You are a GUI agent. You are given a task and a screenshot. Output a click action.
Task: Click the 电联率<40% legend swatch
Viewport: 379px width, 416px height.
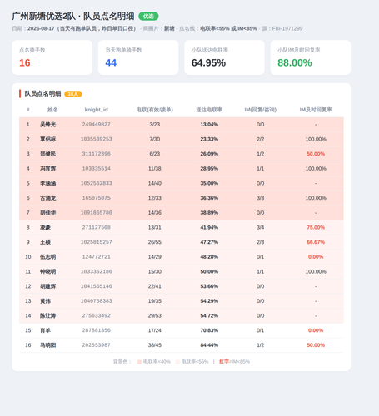[139, 362]
